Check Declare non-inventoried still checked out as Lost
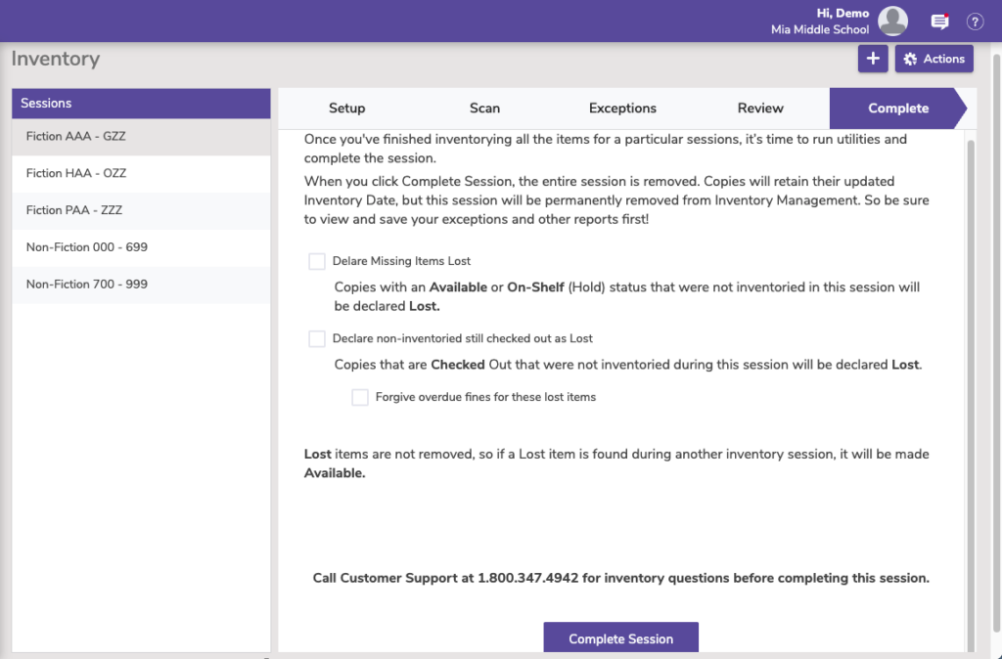This screenshot has width=1002, height=659. tap(317, 338)
